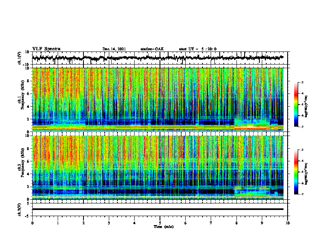The height and width of the screenshot is (250, 324).
Task: Click the ch.1 color scale bar
Action: (296, 105)
